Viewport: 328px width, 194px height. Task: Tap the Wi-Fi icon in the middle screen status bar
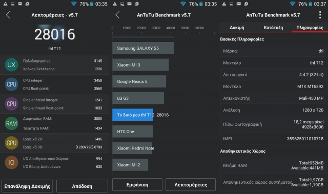click(x=183, y=4)
